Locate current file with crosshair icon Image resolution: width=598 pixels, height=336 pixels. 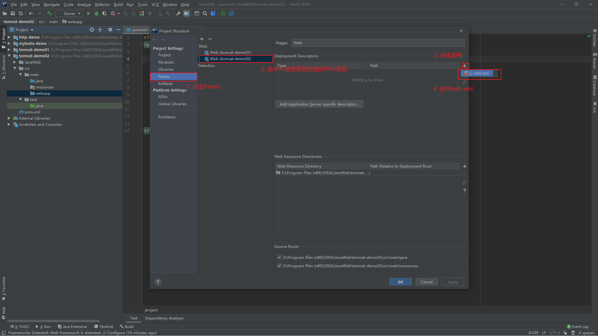tap(92, 30)
